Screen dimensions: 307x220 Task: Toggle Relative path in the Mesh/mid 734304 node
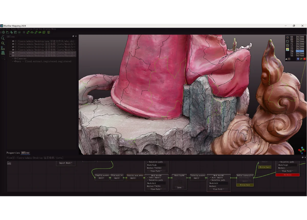tap(148, 180)
